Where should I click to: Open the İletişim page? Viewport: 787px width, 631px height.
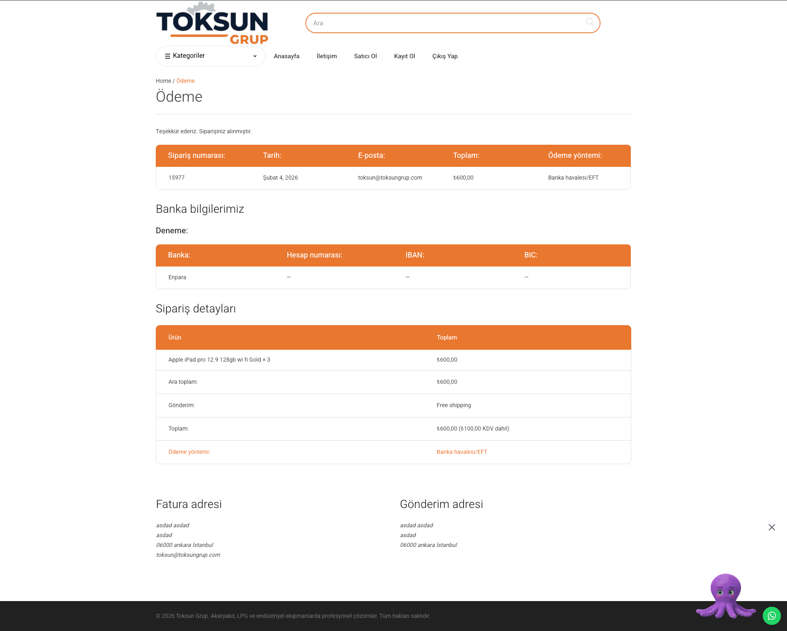pos(327,56)
